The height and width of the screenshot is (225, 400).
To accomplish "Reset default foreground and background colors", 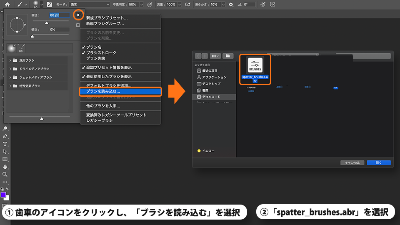I will pos(2,189).
